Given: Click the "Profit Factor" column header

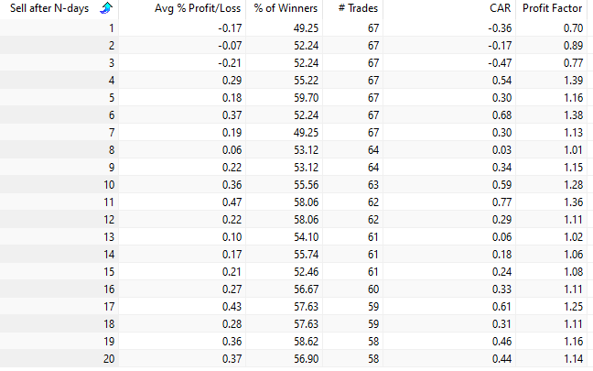Looking at the screenshot, I should tap(553, 8).
